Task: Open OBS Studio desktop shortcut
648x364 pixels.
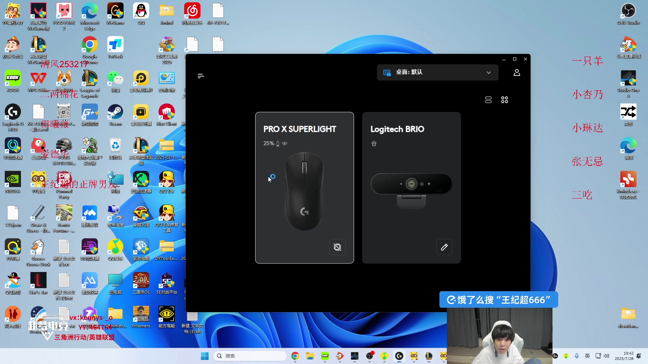Action: pos(628,14)
